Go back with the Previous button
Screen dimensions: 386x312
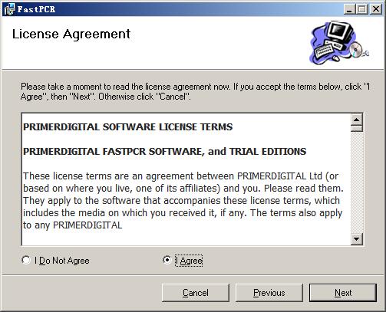(269, 293)
